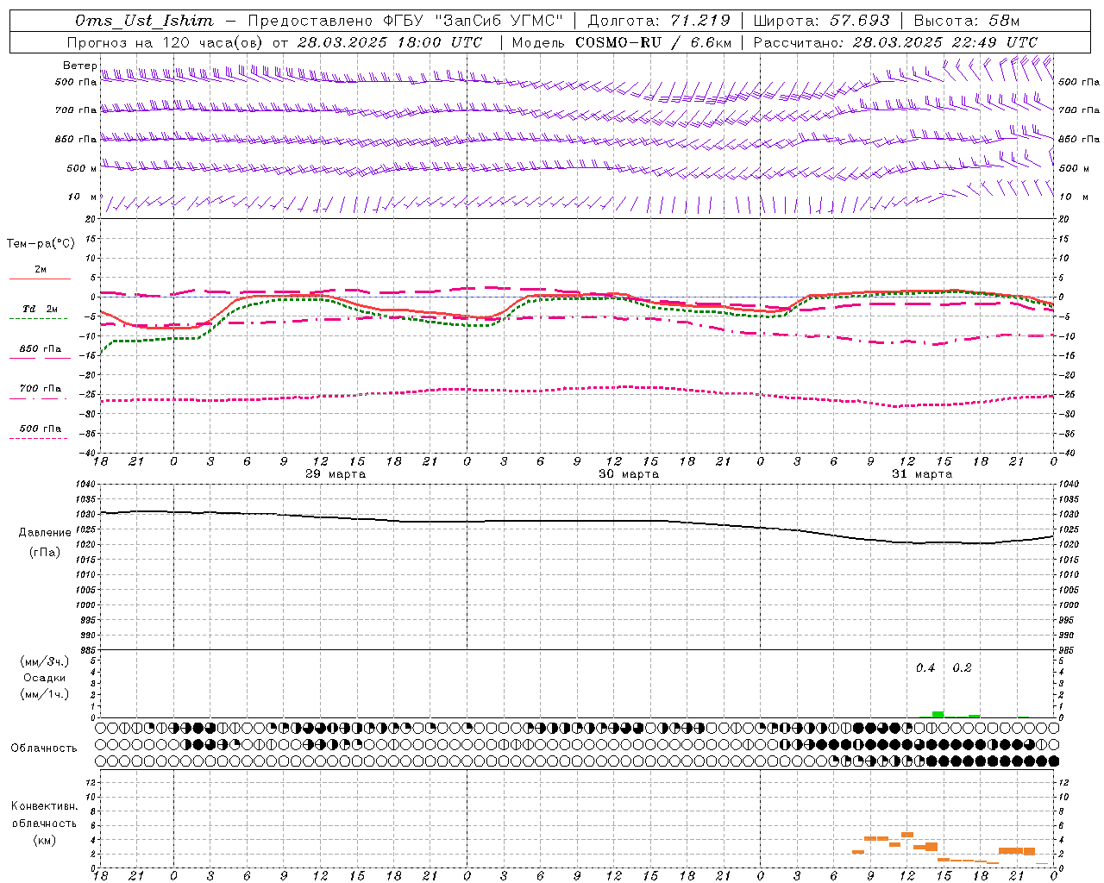Click the 0.4 precipitation amount value
The image size is (1104, 883).
(x=925, y=668)
